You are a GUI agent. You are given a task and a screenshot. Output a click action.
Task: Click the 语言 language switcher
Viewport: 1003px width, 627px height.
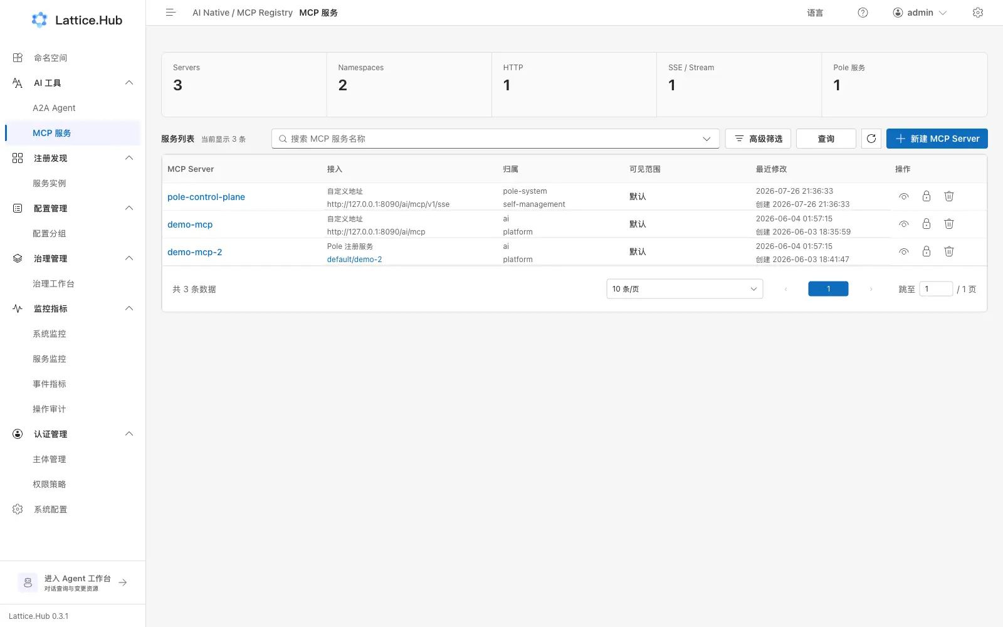tap(815, 13)
